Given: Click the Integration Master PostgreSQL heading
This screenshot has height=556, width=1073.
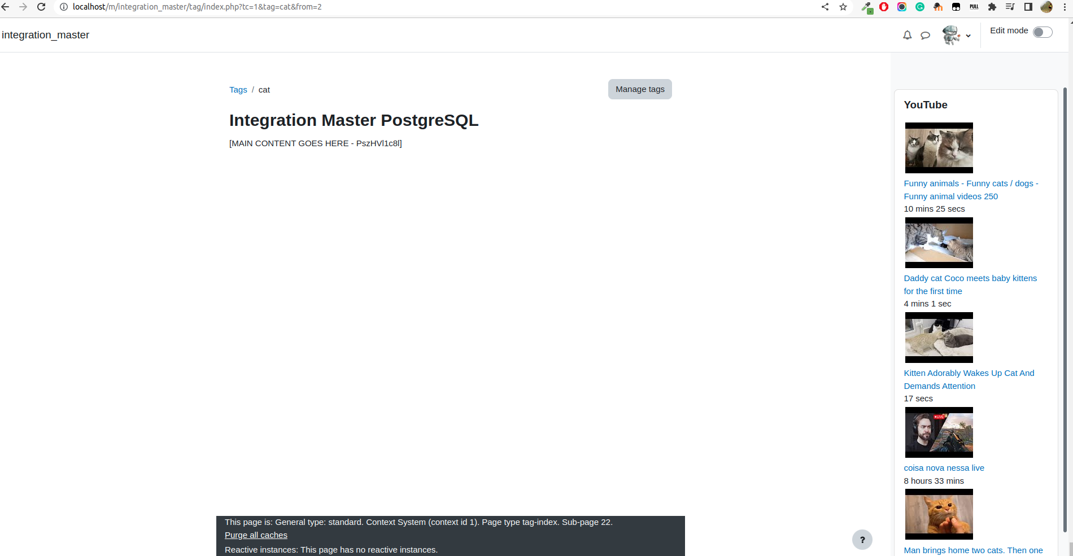Looking at the screenshot, I should [354, 120].
